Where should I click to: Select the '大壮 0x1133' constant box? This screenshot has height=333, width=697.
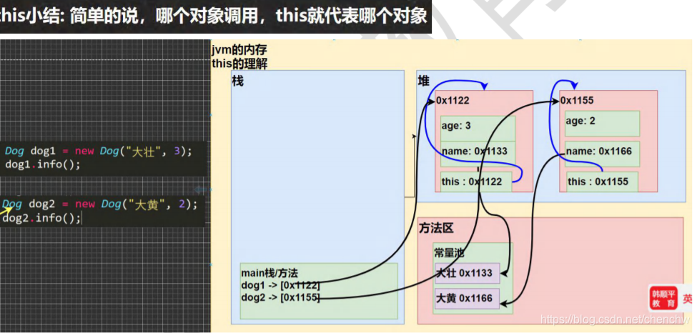tap(468, 274)
